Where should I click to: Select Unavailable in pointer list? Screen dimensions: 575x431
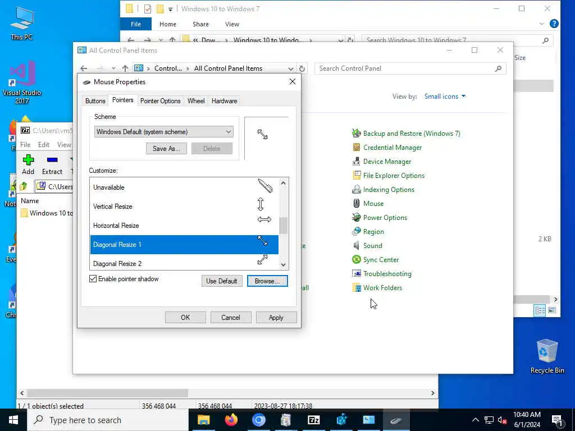(184, 187)
